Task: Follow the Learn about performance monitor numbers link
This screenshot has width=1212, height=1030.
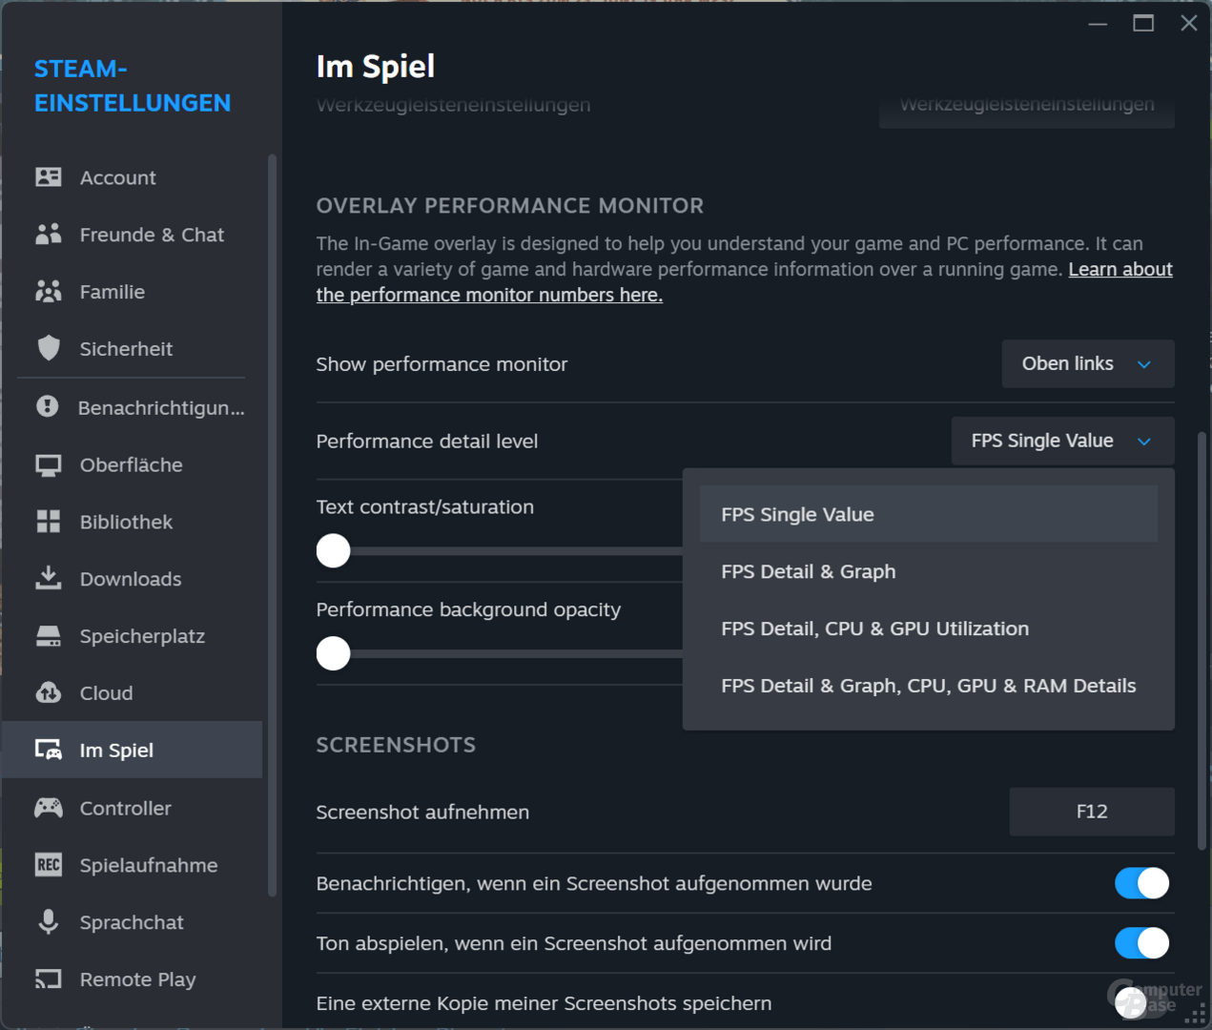Action: [x=489, y=295]
